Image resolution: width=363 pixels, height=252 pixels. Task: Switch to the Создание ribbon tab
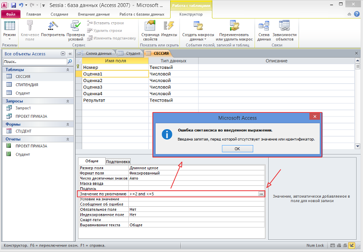click(x=59, y=15)
